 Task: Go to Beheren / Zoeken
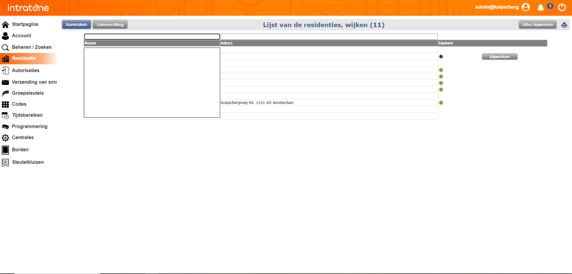click(x=31, y=47)
